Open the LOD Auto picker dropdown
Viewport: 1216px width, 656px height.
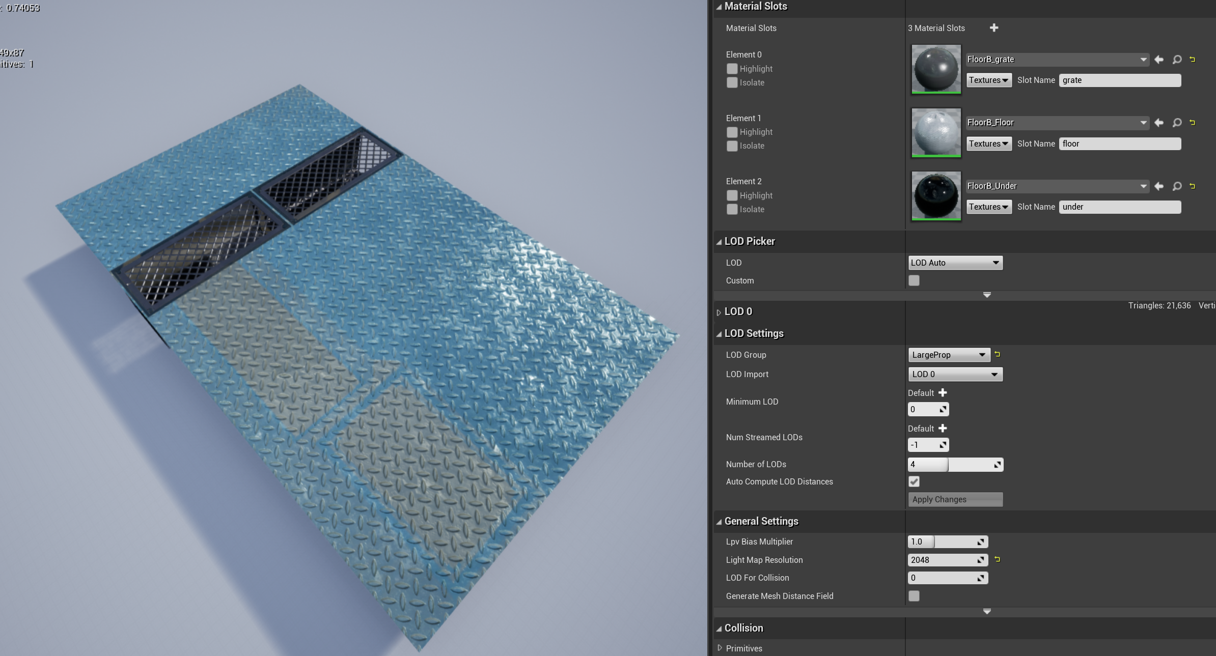pyautogui.click(x=955, y=263)
